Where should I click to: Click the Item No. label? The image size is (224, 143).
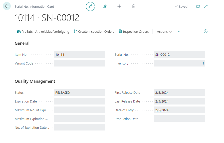pos(21,55)
